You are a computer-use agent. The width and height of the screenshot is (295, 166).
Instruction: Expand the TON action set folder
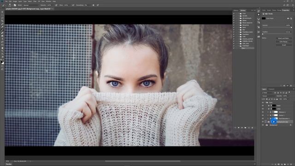tap(238, 37)
